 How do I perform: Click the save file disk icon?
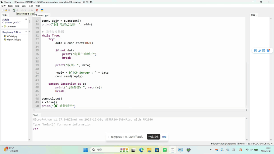coord(9,10)
